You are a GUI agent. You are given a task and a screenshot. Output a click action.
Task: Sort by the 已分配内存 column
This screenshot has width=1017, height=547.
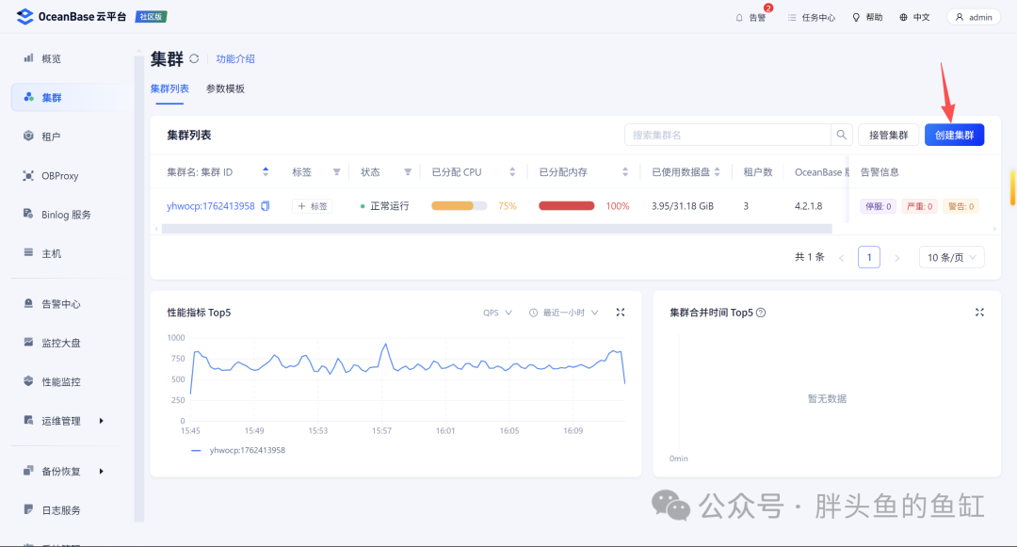(x=625, y=171)
